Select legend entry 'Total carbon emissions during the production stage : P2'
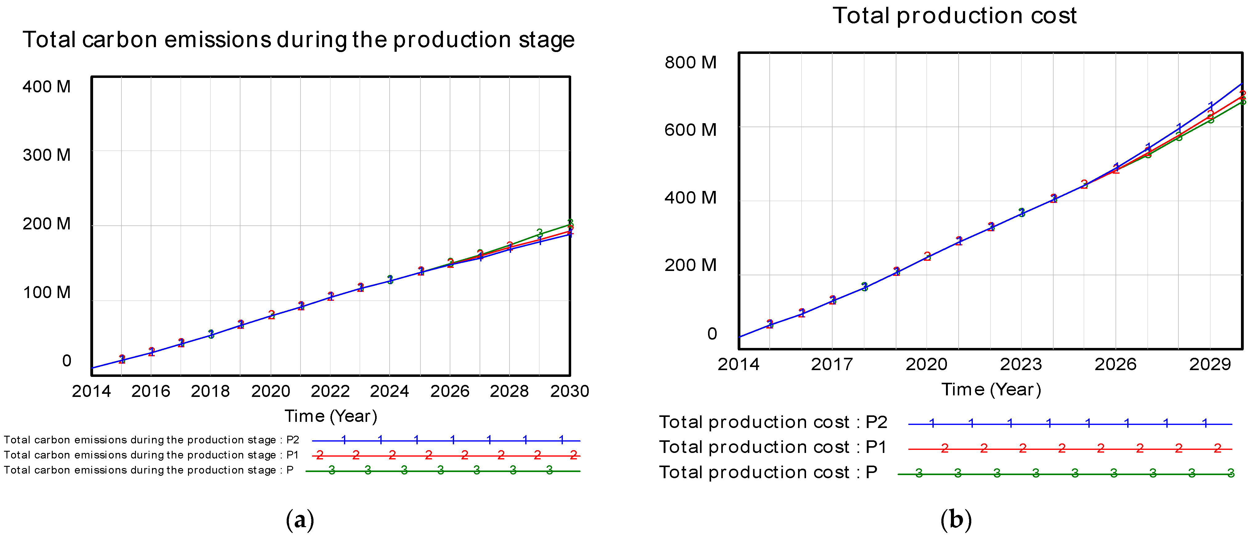 tap(151, 440)
